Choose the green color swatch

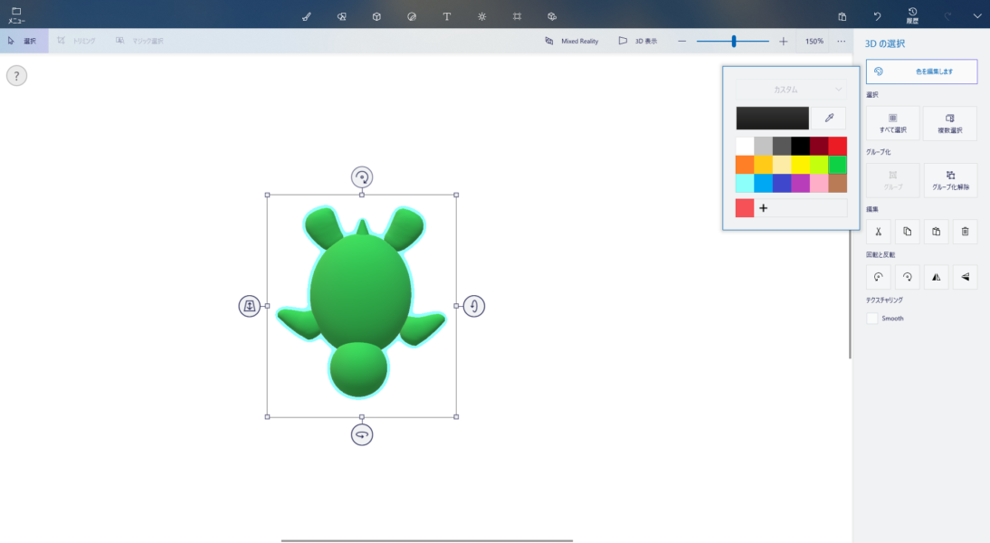(838, 165)
